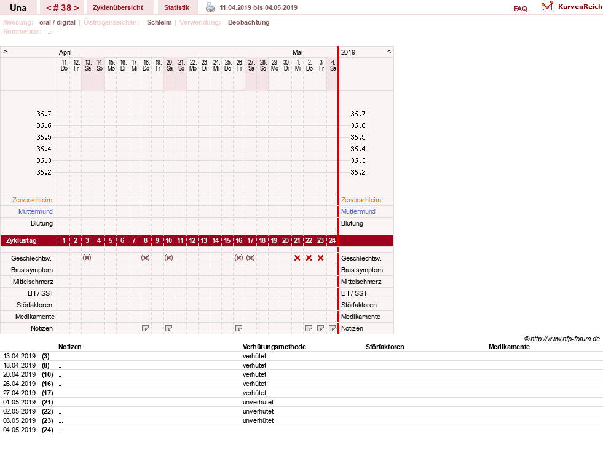
Task: Open note icon on cycle day 23
Action: tap(320, 328)
